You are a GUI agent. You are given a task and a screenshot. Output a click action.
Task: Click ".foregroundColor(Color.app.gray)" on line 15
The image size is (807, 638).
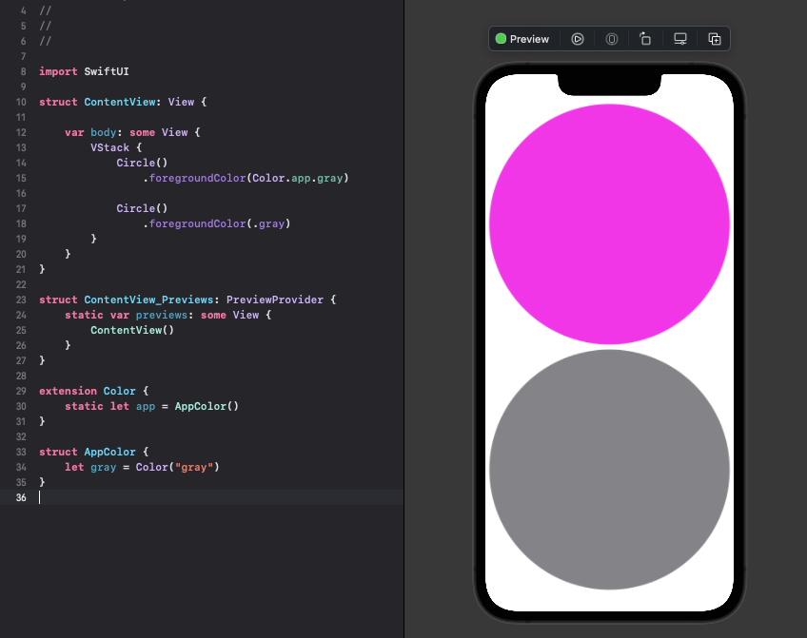(246, 178)
